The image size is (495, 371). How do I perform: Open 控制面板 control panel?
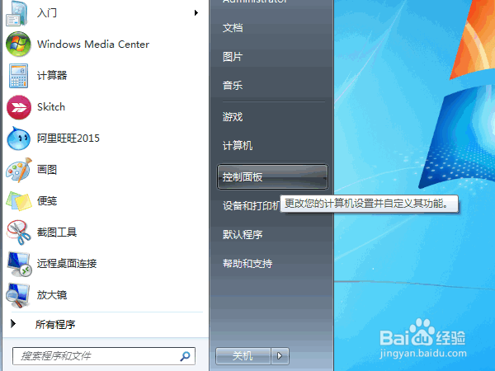(x=272, y=177)
